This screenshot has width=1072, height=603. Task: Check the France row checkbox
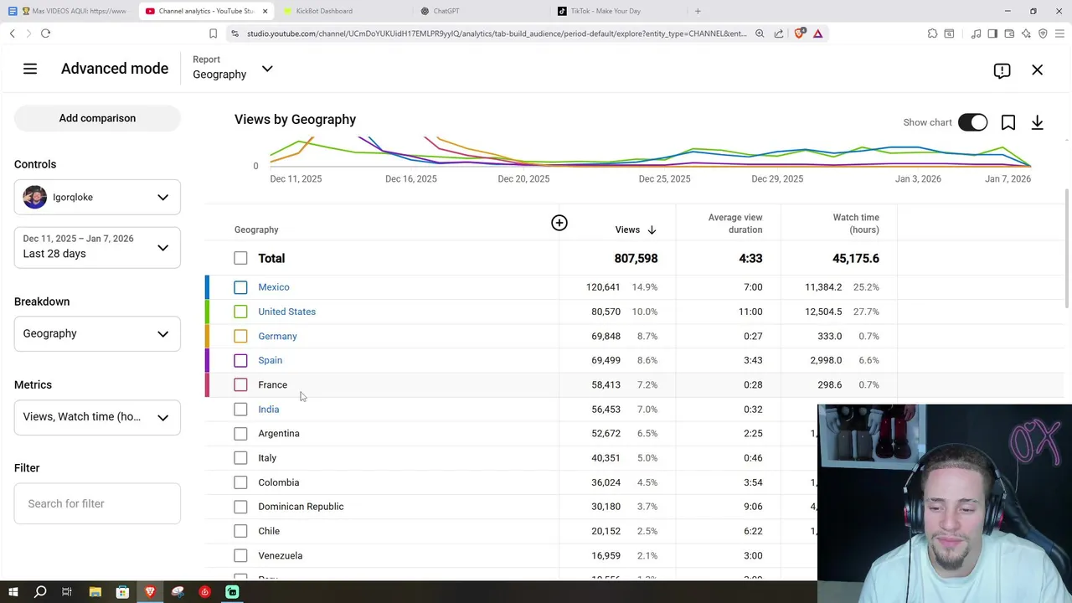[x=240, y=385]
